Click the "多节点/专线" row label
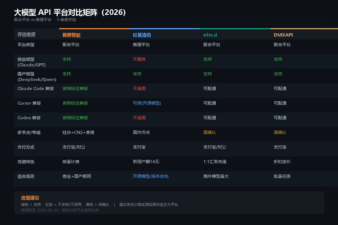338x225 pixels. point(29,132)
